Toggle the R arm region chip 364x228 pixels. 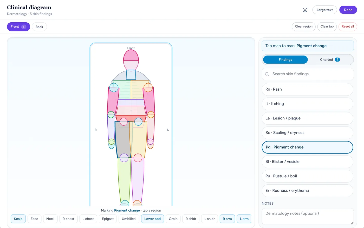(227, 219)
